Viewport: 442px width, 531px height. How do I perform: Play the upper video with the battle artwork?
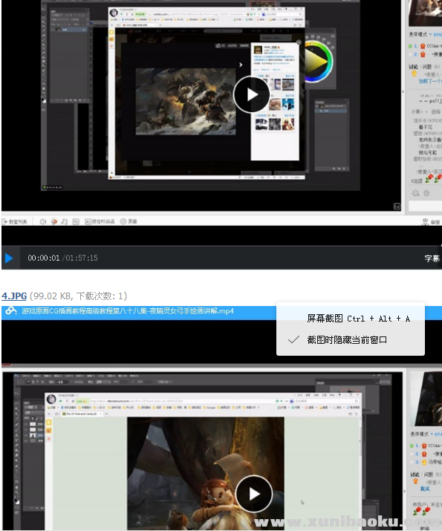point(252,94)
